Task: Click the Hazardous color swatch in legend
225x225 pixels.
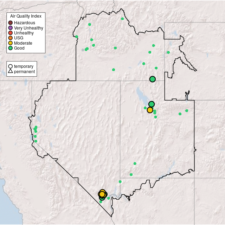Action: [11, 23]
